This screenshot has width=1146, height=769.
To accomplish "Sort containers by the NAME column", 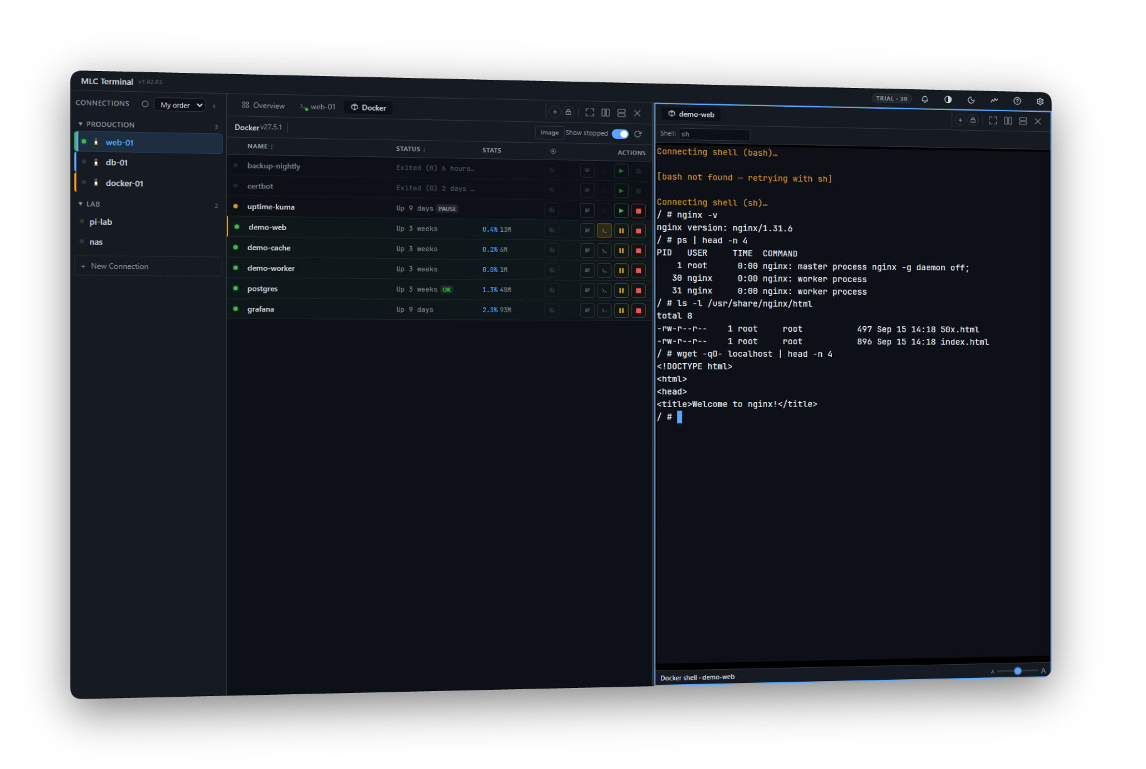I will click(260, 146).
